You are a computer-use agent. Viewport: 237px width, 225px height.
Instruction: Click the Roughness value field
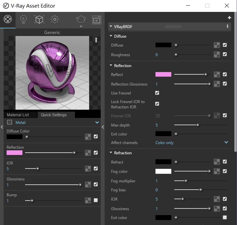[x=156, y=55]
